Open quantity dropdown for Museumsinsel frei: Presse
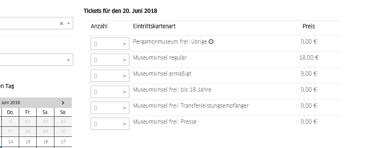The image size is (365, 148). click(x=110, y=124)
